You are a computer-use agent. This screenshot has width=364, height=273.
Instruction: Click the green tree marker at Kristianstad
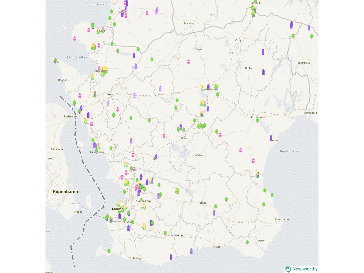tap(257, 120)
